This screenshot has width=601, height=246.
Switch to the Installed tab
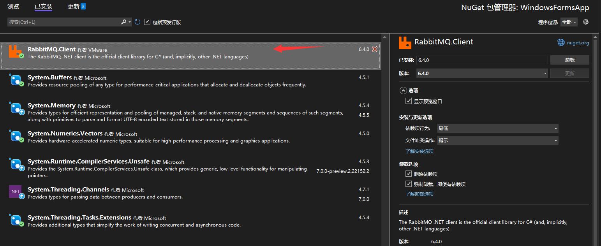pos(43,6)
